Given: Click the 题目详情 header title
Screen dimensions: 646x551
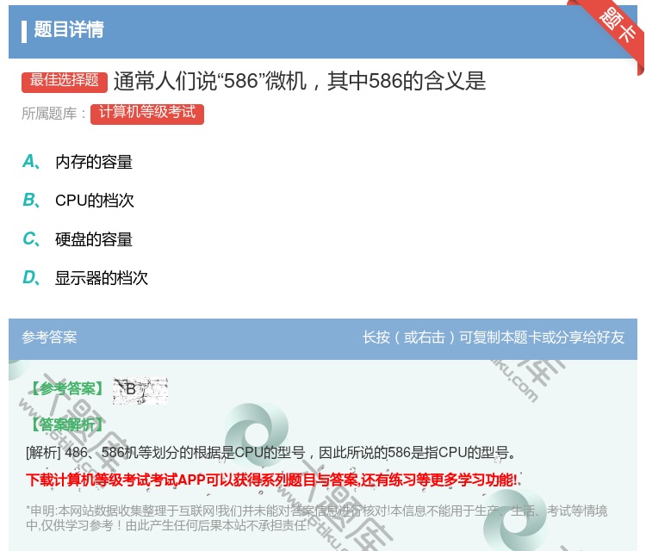Looking at the screenshot, I should pos(69,29).
